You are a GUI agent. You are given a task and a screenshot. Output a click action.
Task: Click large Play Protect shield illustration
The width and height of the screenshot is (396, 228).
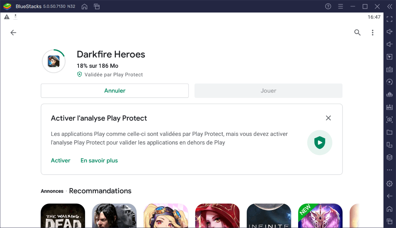coord(320,143)
